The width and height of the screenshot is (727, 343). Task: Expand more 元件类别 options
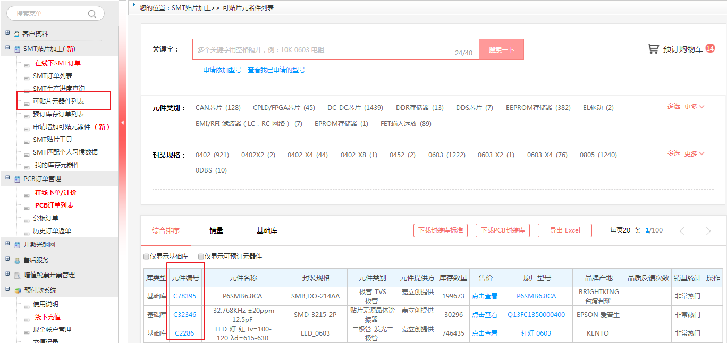[694, 107]
